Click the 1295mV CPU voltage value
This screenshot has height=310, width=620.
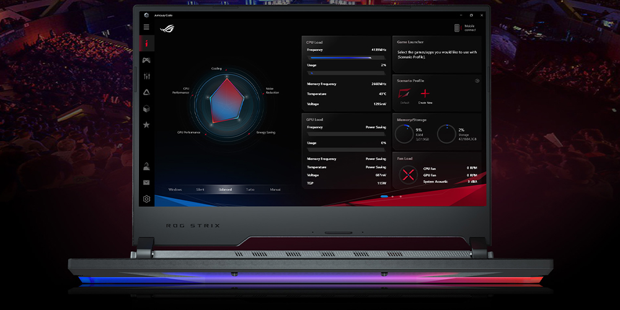[379, 104]
